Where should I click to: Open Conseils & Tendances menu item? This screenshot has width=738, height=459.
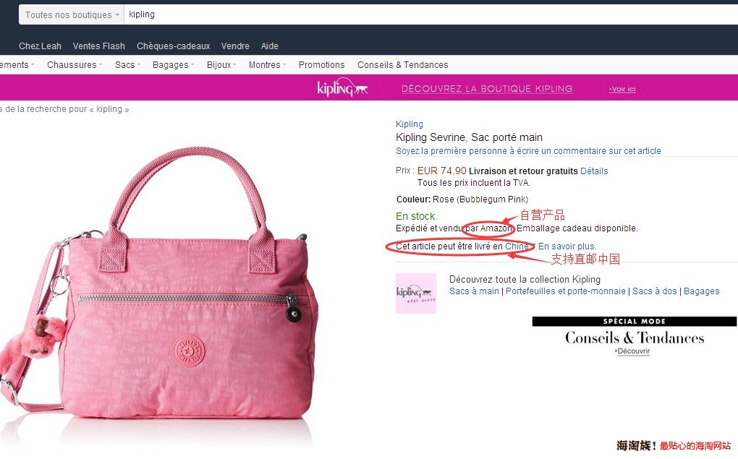click(x=402, y=65)
